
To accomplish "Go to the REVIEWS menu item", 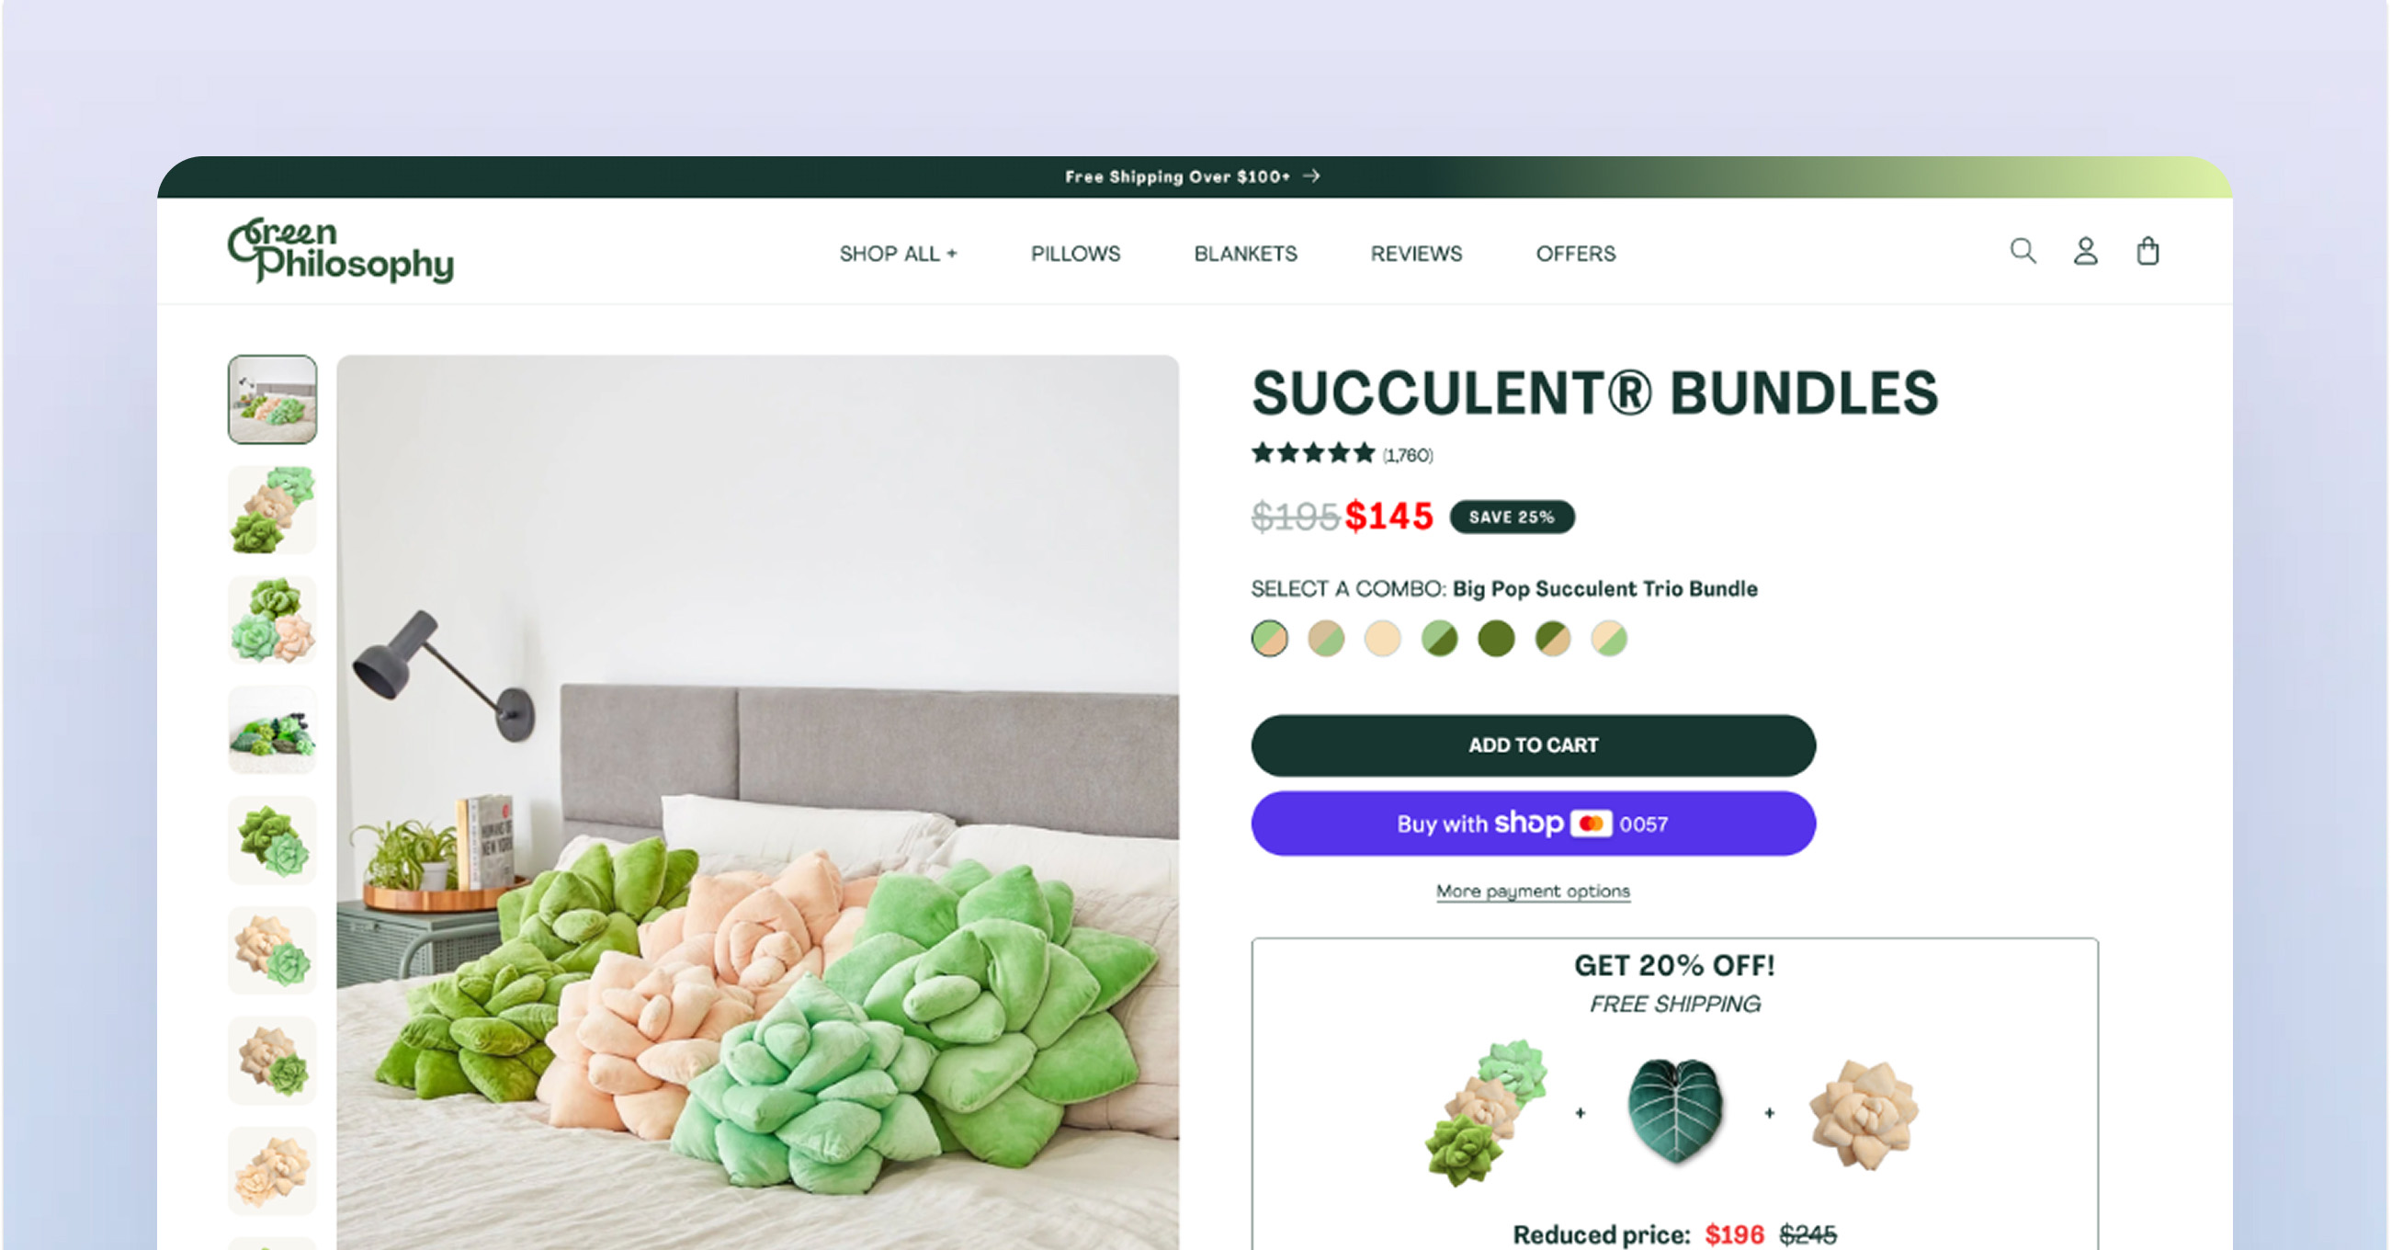I will 1416,254.
